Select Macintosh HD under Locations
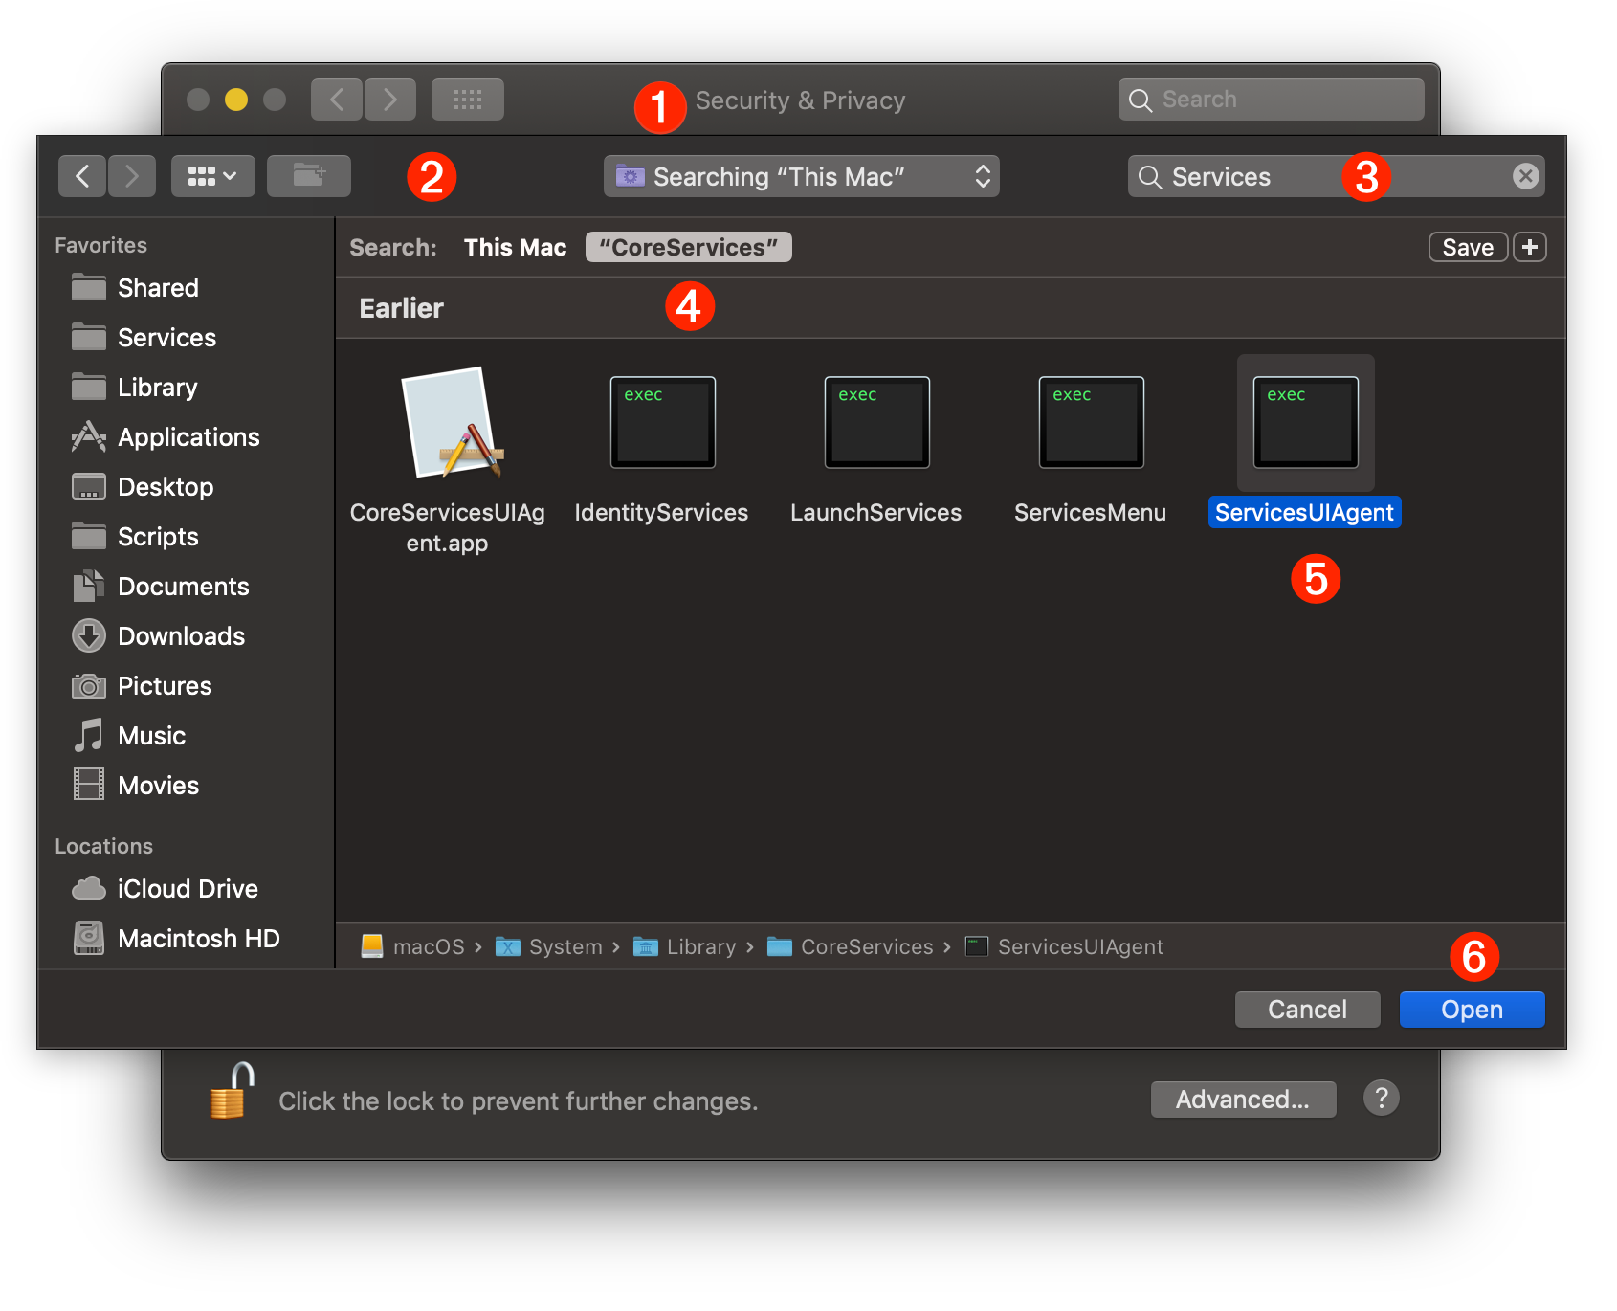Screen dimensions: 1617x1311 197,938
